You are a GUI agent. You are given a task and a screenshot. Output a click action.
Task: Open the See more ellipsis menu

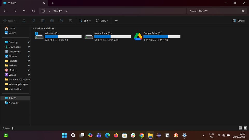pyautogui.click(x=116, y=21)
